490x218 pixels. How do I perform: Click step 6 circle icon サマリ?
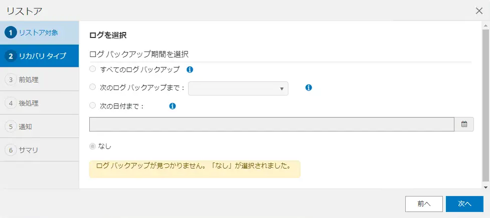[x=11, y=150]
